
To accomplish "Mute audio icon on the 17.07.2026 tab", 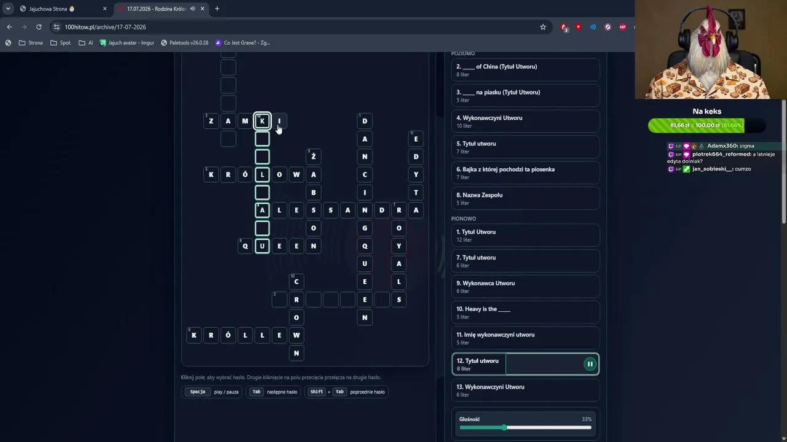I will coord(192,9).
